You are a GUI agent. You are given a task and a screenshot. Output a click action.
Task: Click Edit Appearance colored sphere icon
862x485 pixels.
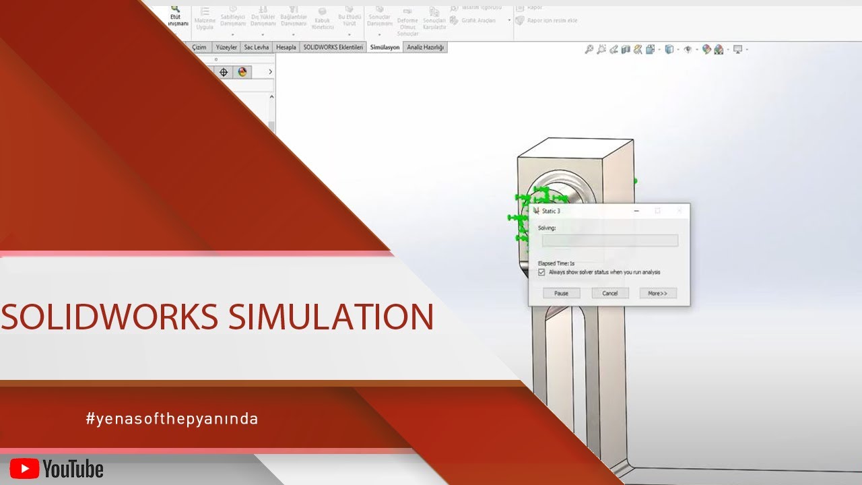click(x=706, y=49)
